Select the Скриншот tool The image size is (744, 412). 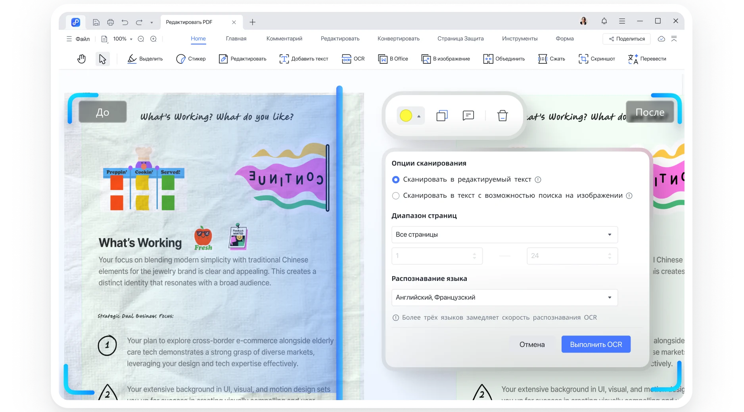597,59
